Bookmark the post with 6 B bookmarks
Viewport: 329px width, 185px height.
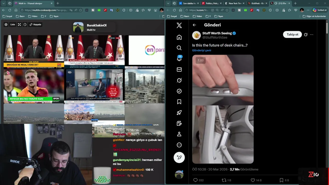click(284, 180)
